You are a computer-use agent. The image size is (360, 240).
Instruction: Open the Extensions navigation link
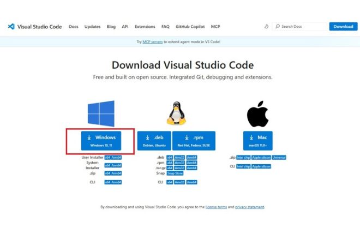[145, 26]
